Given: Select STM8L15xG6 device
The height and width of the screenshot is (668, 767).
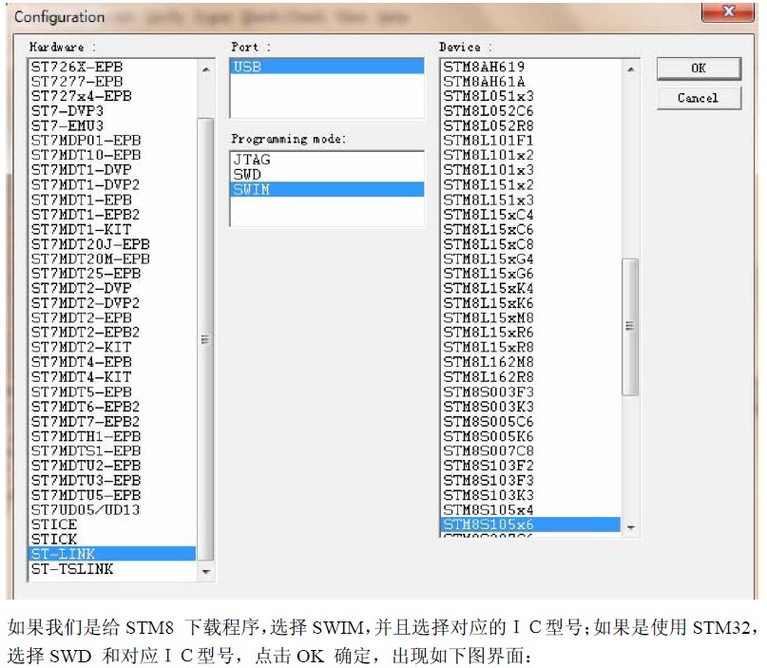Looking at the screenshot, I should pyautogui.click(x=530, y=274).
